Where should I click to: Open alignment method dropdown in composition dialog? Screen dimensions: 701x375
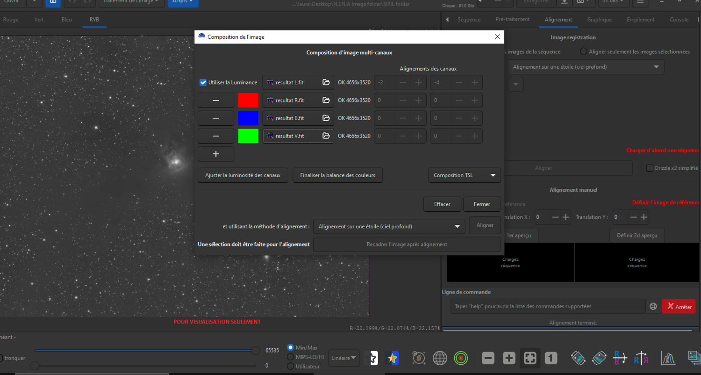389,226
